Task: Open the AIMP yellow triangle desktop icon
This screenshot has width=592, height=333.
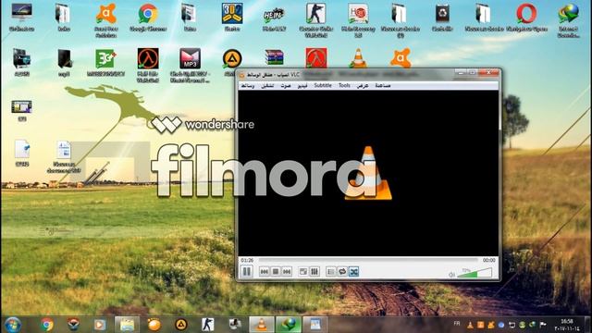Action: (x=232, y=59)
